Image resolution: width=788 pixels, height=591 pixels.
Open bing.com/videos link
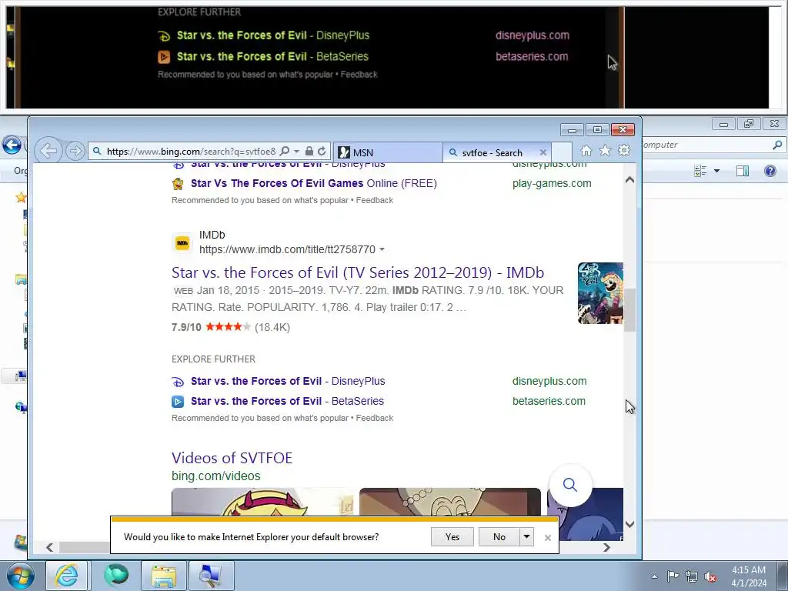click(x=216, y=476)
